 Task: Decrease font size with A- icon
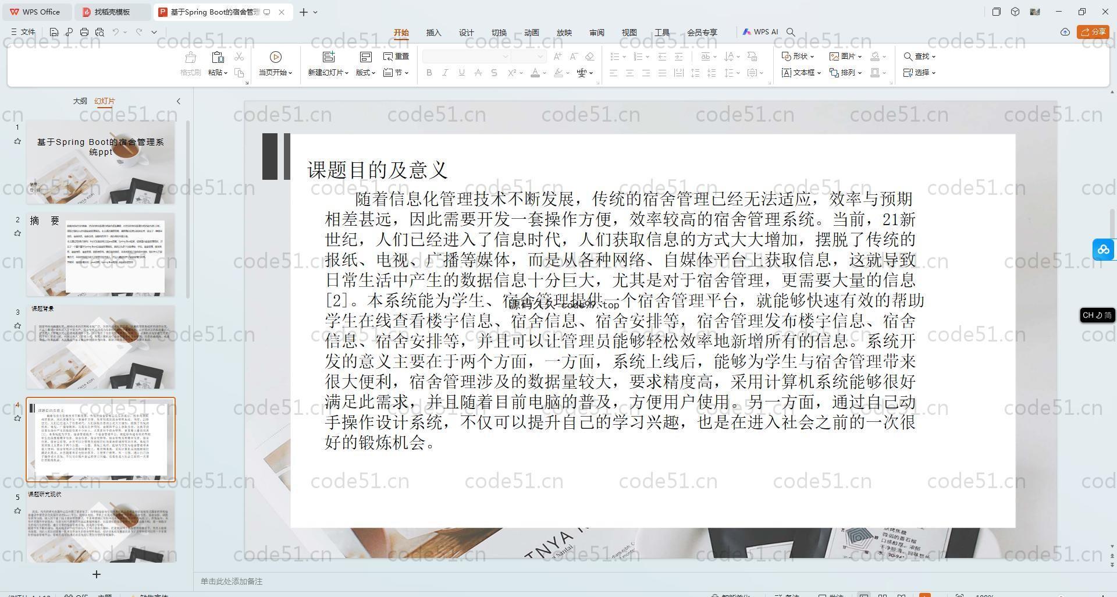coord(573,56)
